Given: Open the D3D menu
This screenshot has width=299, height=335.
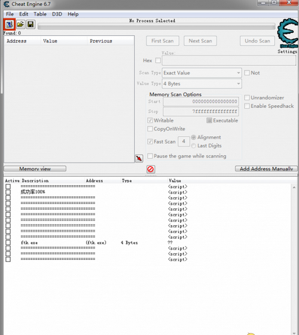Looking at the screenshot, I should 57,14.
